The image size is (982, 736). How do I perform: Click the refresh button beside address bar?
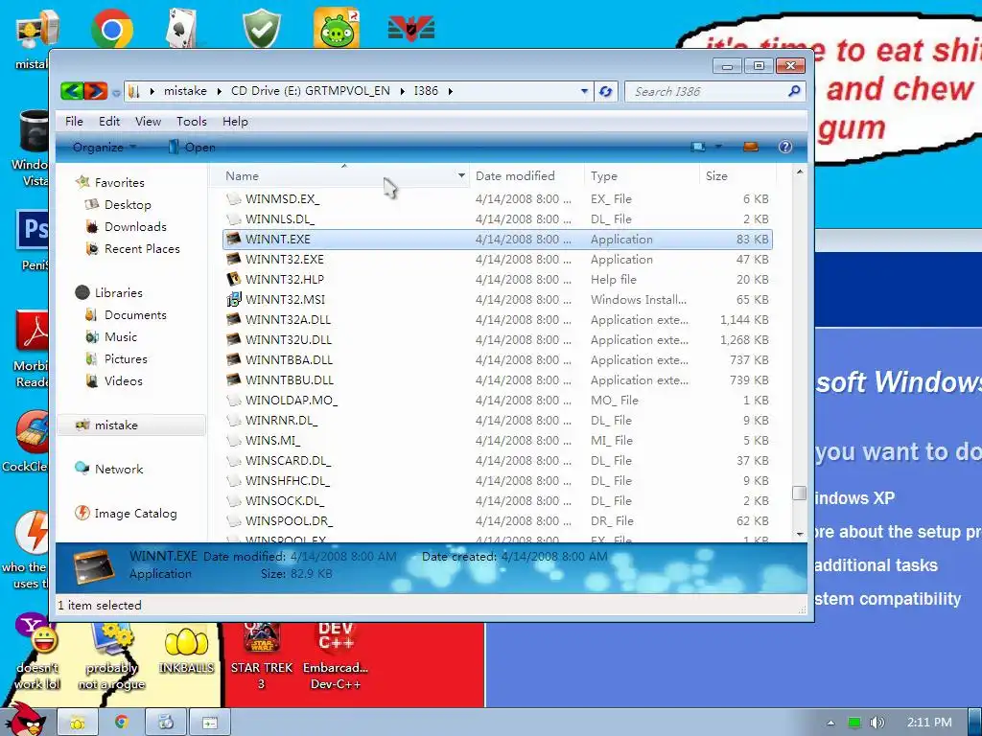click(x=606, y=91)
